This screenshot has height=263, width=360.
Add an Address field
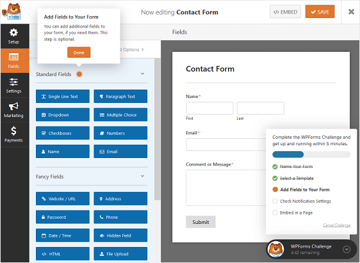click(x=120, y=198)
